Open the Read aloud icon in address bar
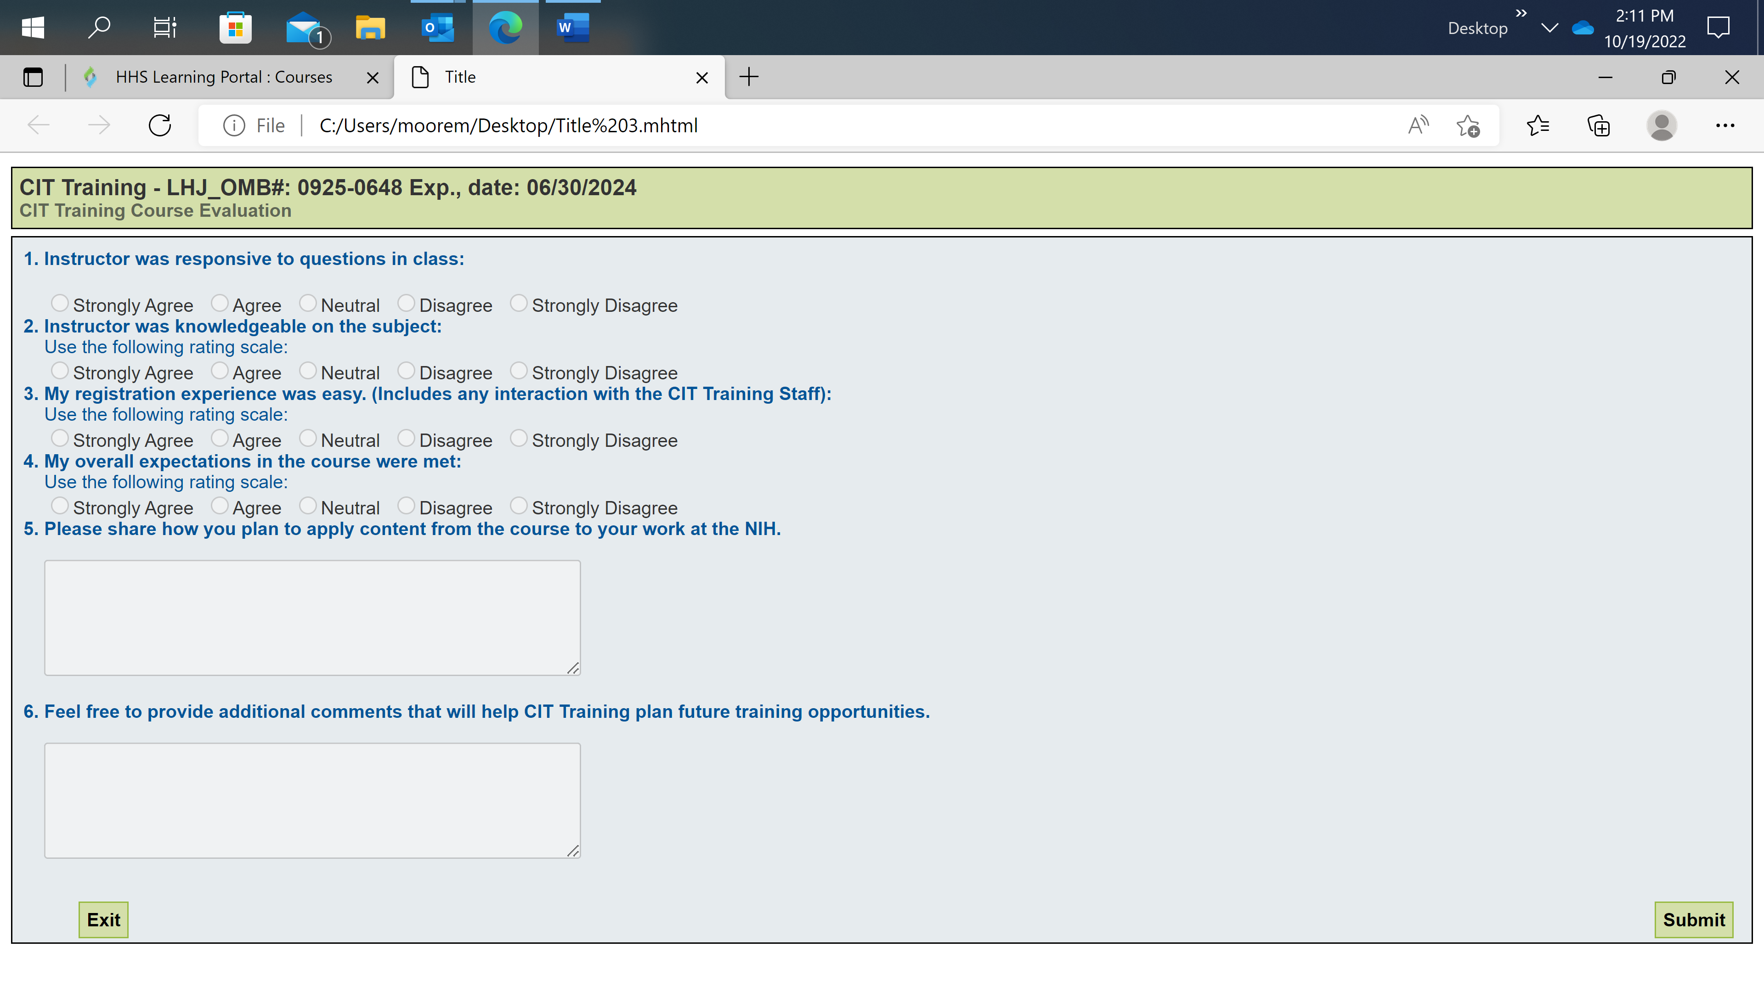Screen dimensions: 1764x992 pos(1418,125)
